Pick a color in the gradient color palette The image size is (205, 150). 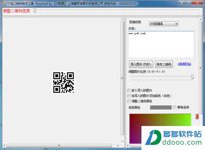(x=160, y=128)
